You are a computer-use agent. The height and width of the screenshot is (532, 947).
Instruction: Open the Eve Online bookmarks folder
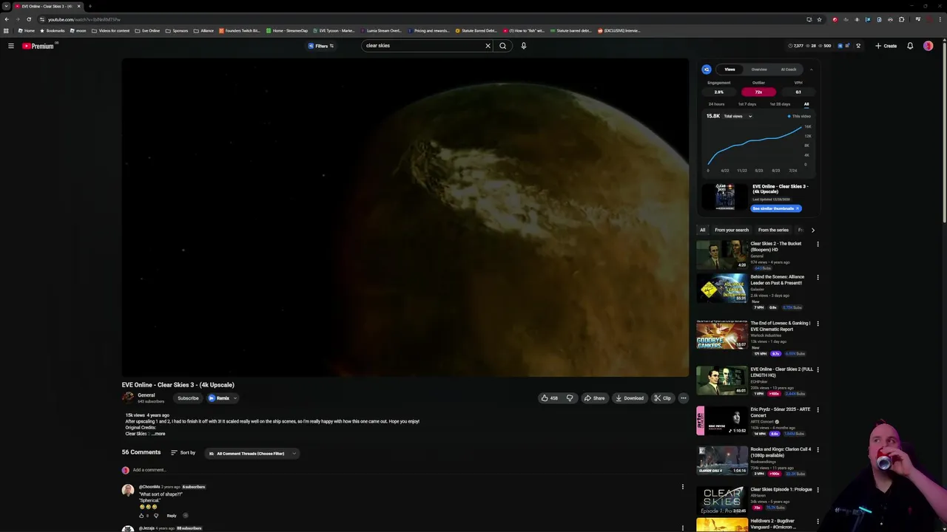pyautogui.click(x=147, y=30)
